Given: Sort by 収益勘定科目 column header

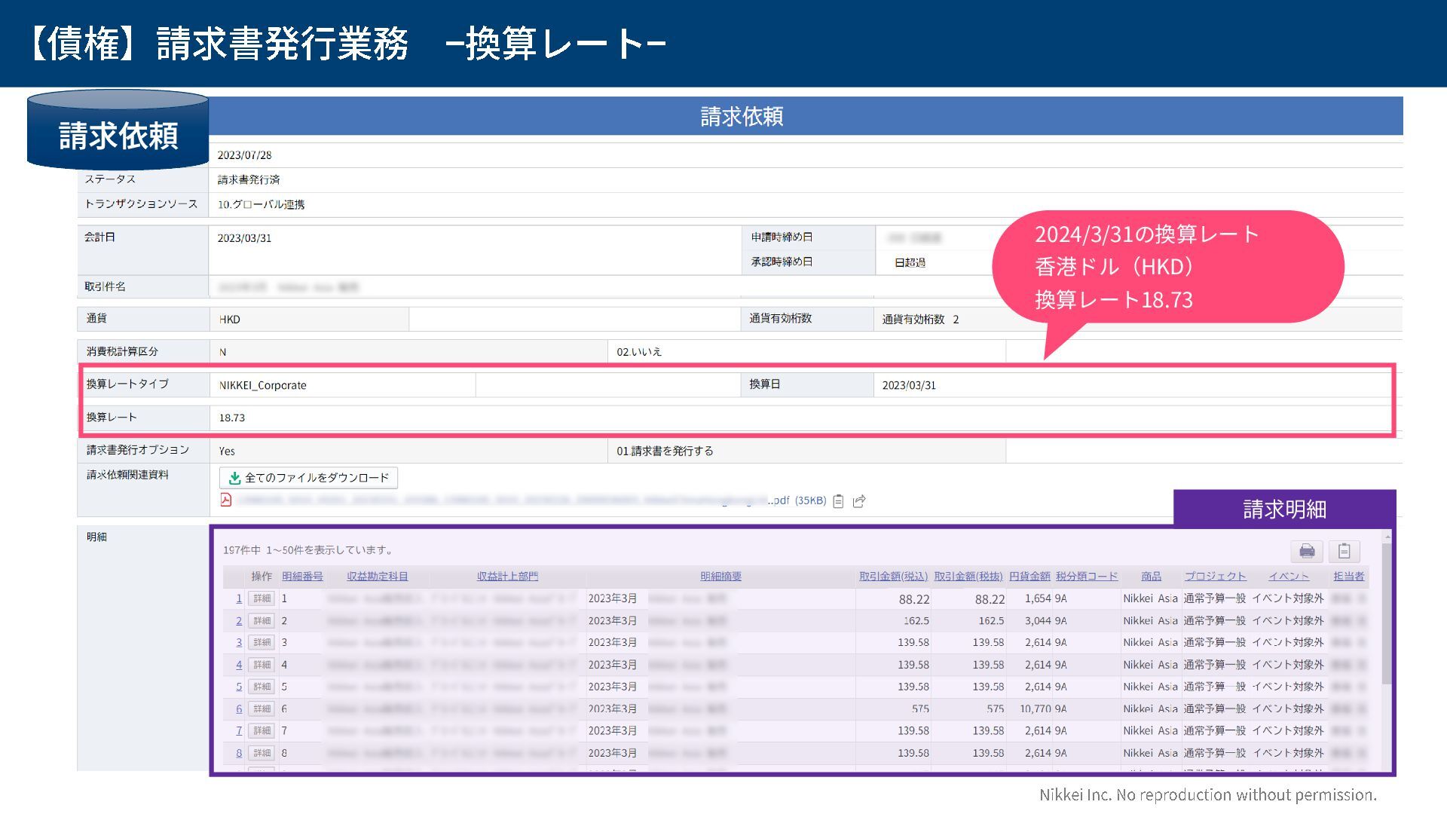Looking at the screenshot, I should coord(377,577).
